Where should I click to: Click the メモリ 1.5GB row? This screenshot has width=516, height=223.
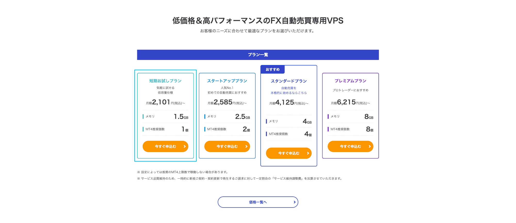tap(165, 117)
